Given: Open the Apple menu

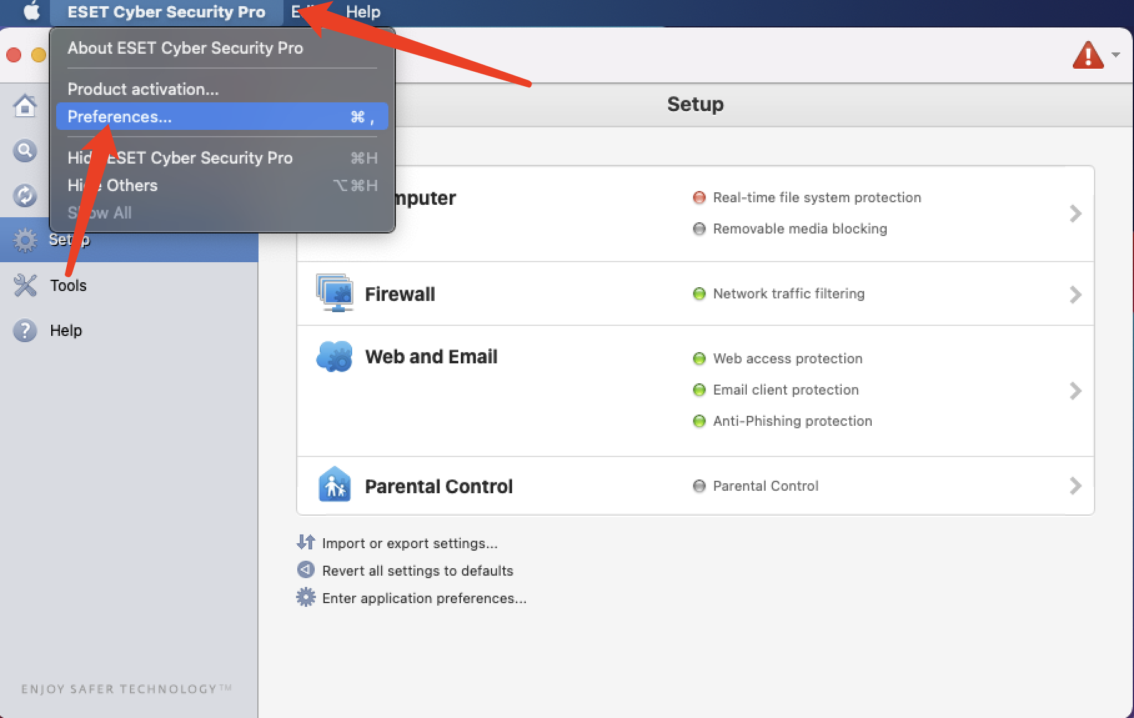Looking at the screenshot, I should (31, 11).
